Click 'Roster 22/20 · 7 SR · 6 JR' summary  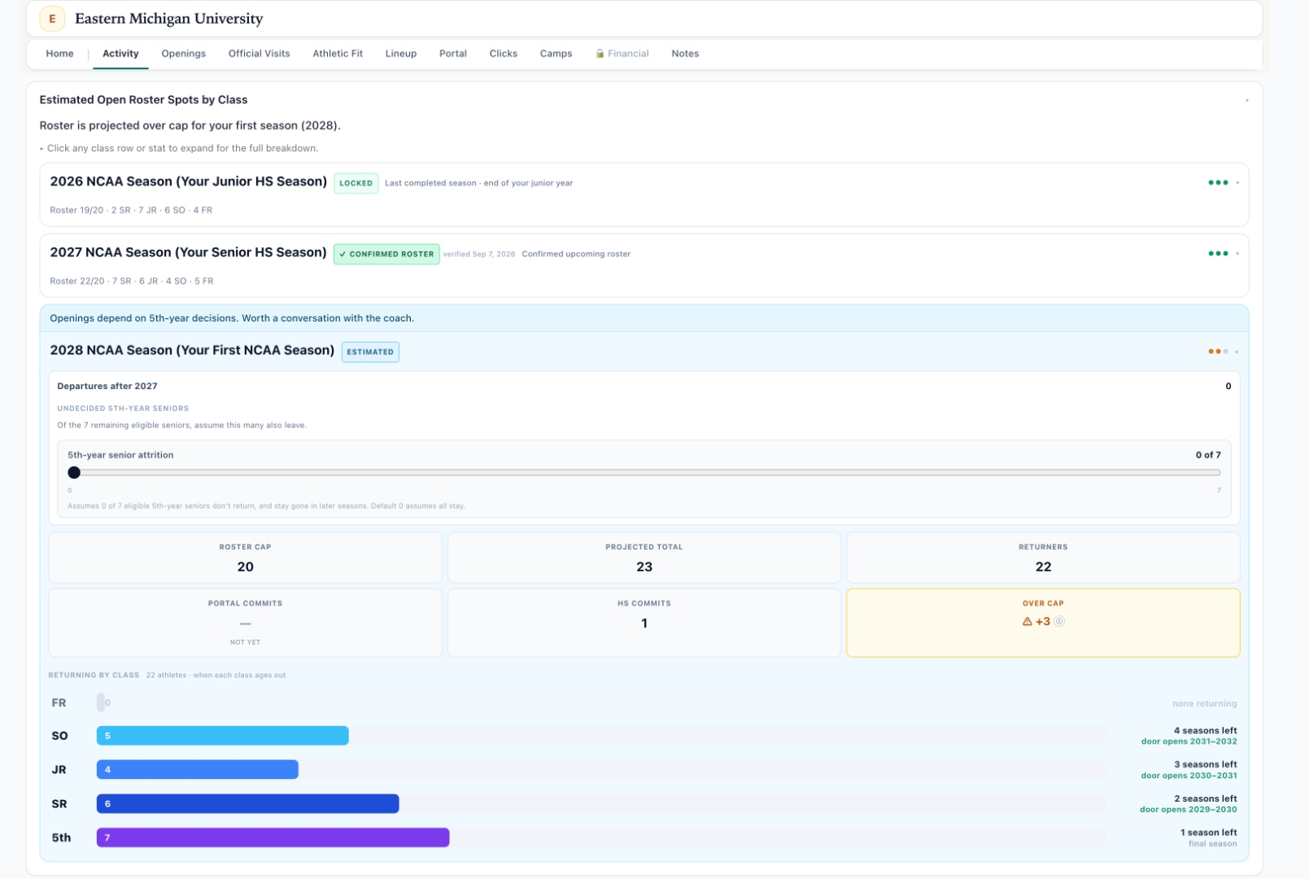pos(132,281)
